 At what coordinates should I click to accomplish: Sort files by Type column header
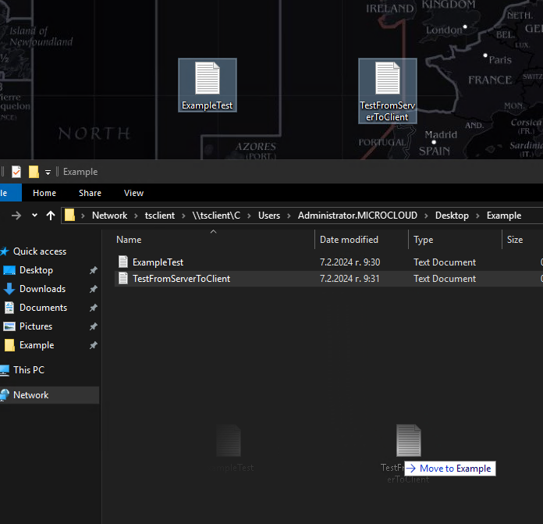tap(455, 240)
